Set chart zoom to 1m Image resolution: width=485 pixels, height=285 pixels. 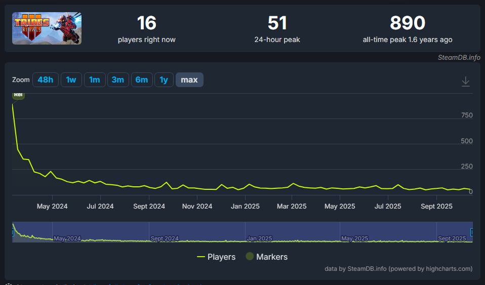[x=95, y=80]
